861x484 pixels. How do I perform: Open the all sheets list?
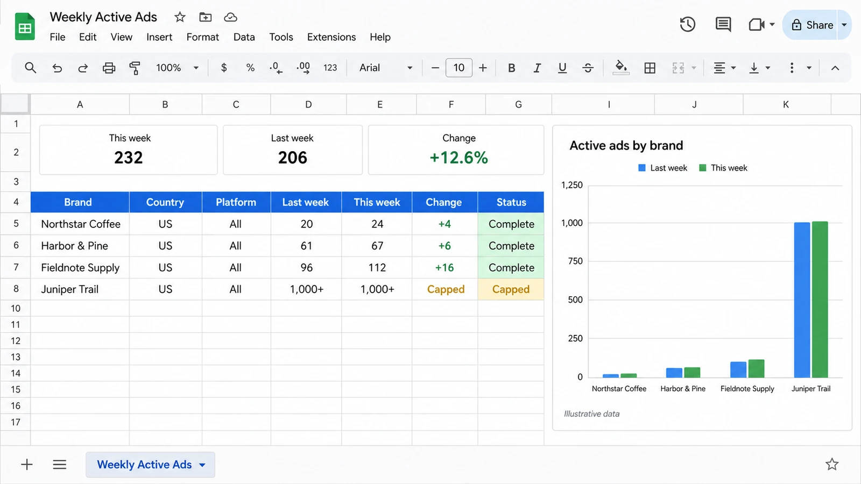click(60, 465)
